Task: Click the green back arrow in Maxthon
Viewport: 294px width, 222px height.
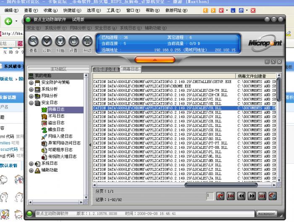Action: point(8,21)
